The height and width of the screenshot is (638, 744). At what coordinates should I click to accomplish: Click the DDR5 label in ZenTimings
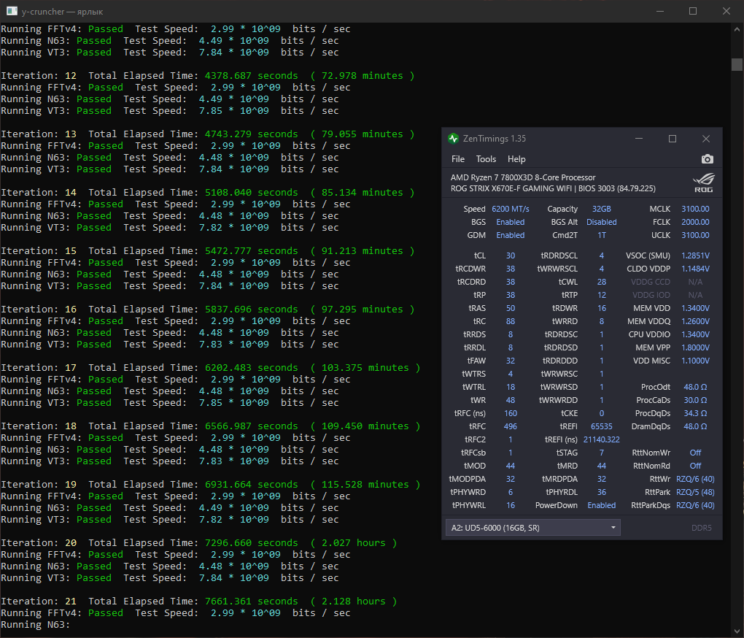coord(701,527)
